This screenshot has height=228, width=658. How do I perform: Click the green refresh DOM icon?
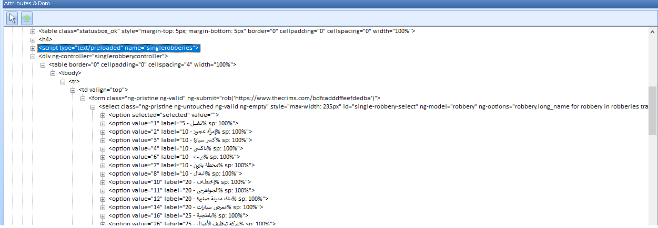(x=26, y=18)
